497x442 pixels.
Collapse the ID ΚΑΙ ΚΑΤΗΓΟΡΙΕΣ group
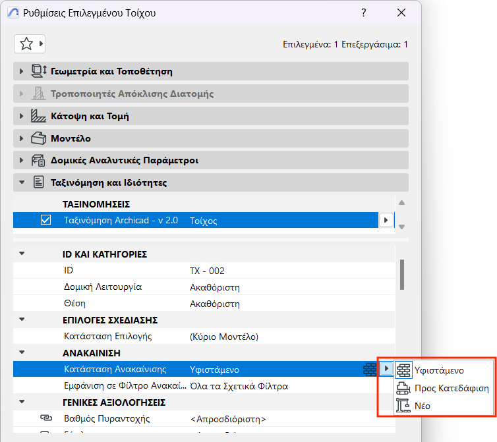coord(22,254)
